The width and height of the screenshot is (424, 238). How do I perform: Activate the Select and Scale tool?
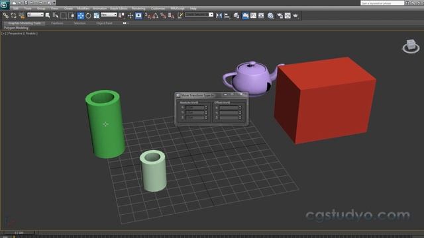coord(96,16)
